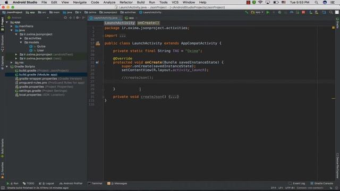Viewport: 340px width, 191px height.
Task: Click the battery status icon
Action: (x=276, y=2)
